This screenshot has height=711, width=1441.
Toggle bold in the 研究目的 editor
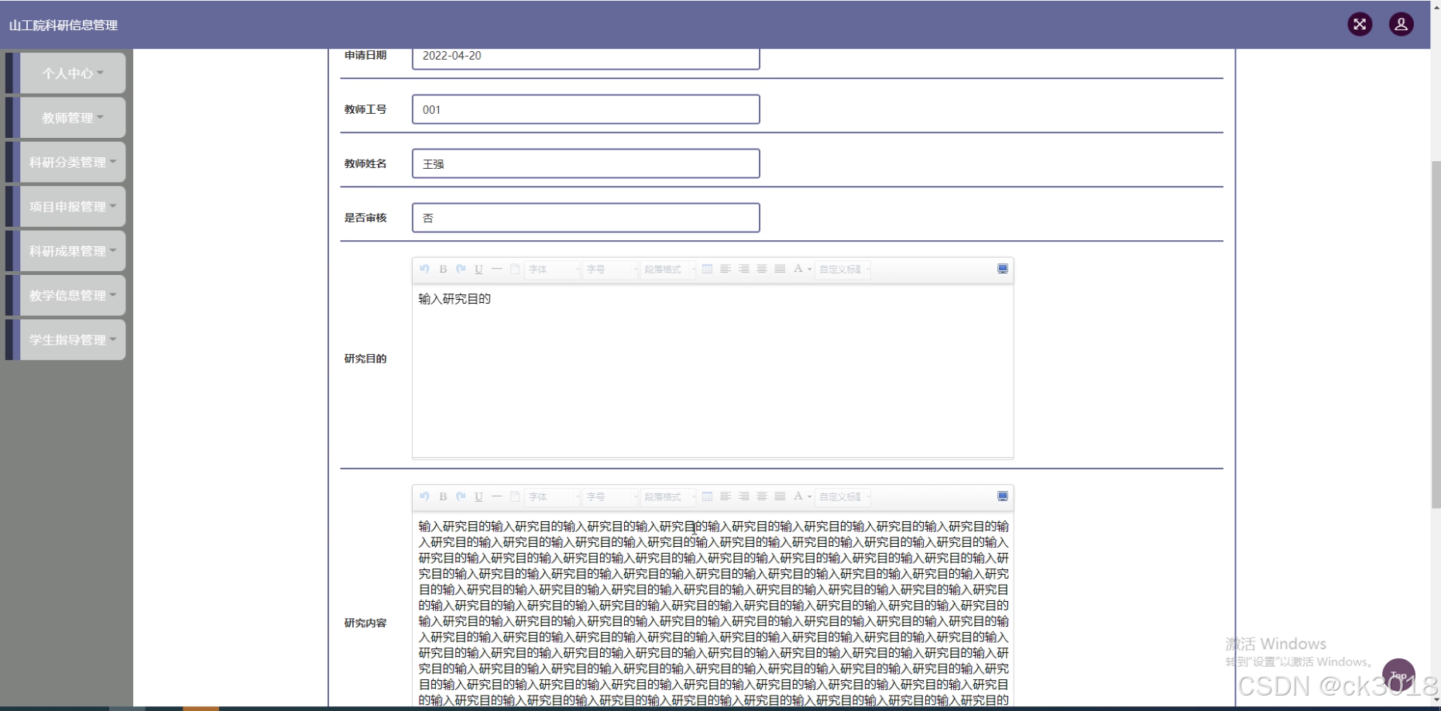(443, 269)
